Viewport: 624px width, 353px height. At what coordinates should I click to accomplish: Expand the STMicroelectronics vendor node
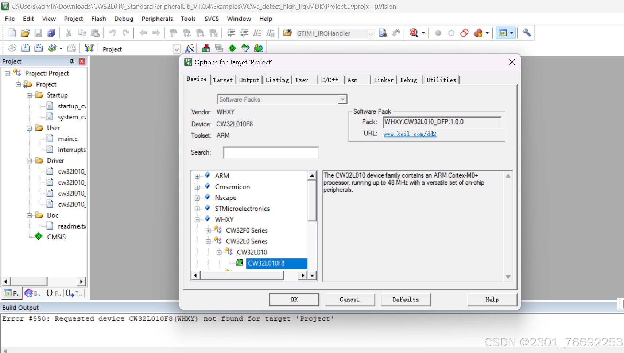(x=197, y=209)
